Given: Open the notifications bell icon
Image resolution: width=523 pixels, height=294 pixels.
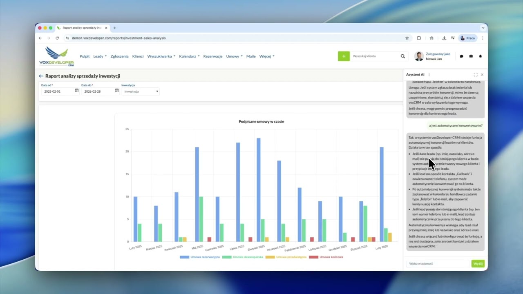Looking at the screenshot, I should click(481, 56).
